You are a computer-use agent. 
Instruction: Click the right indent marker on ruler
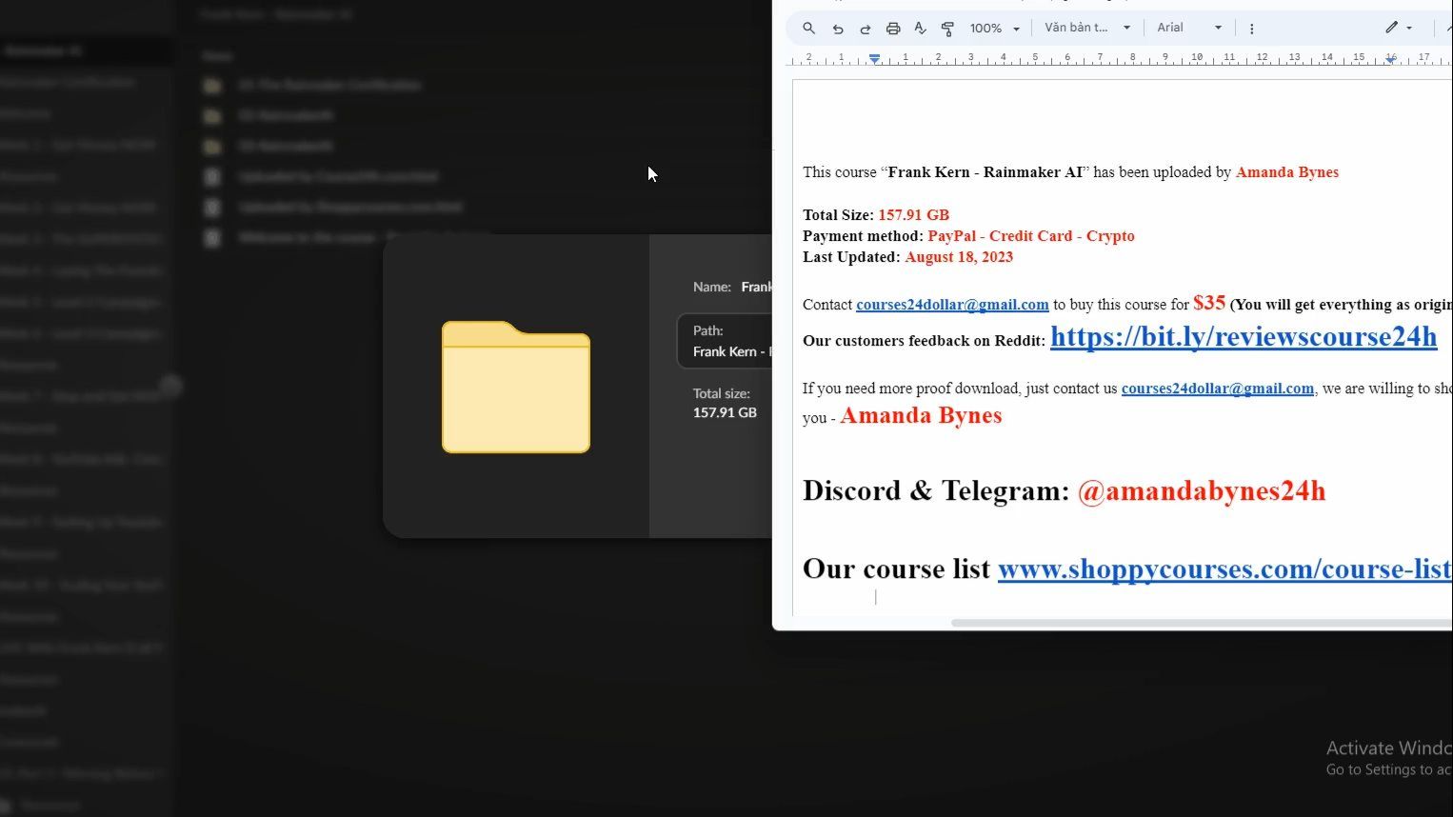tap(1391, 59)
